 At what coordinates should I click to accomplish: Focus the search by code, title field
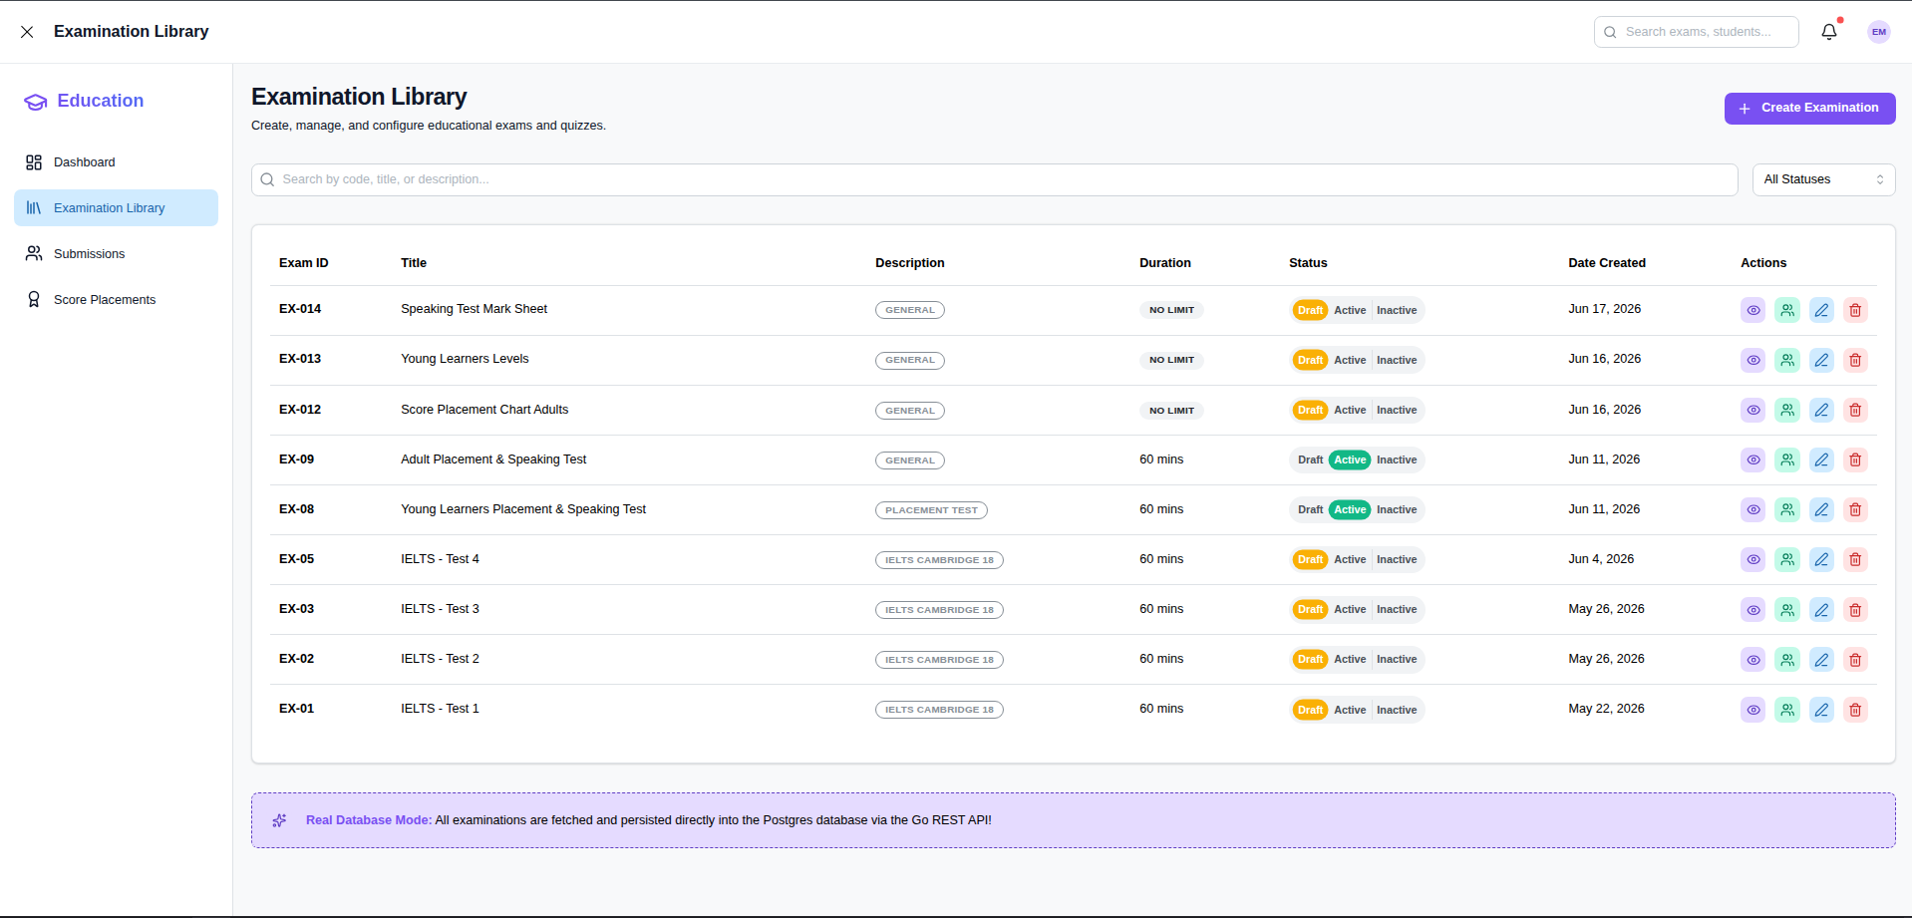[x=994, y=179]
